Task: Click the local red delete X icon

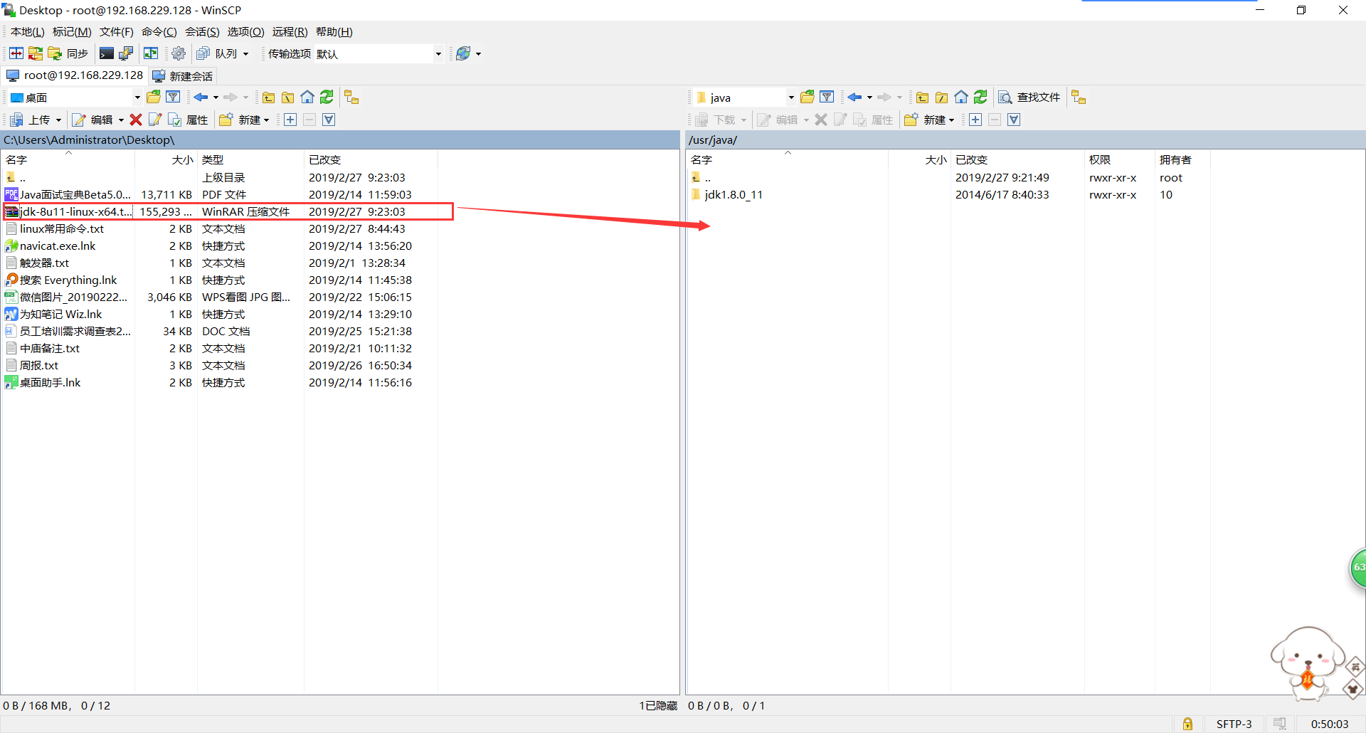Action: point(136,120)
